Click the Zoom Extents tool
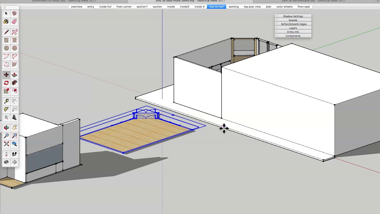Viewport: 380px width, 214px height. (x=6, y=144)
